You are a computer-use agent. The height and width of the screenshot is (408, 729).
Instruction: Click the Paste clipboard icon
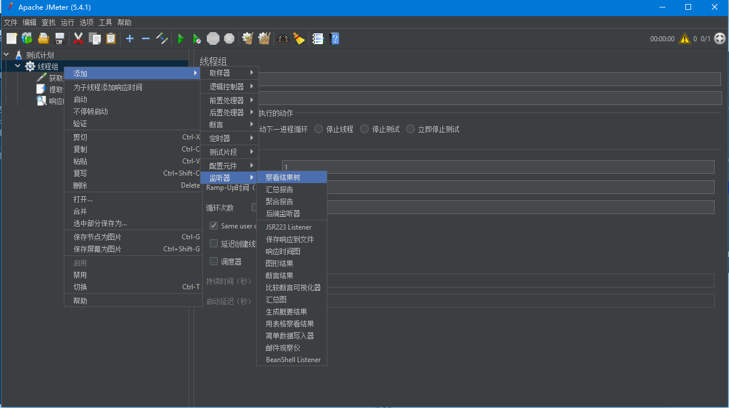tap(111, 38)
